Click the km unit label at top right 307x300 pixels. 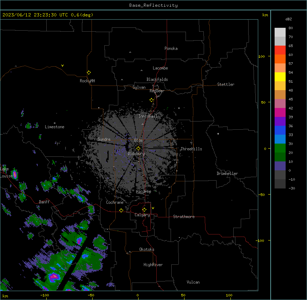(265, 15)
